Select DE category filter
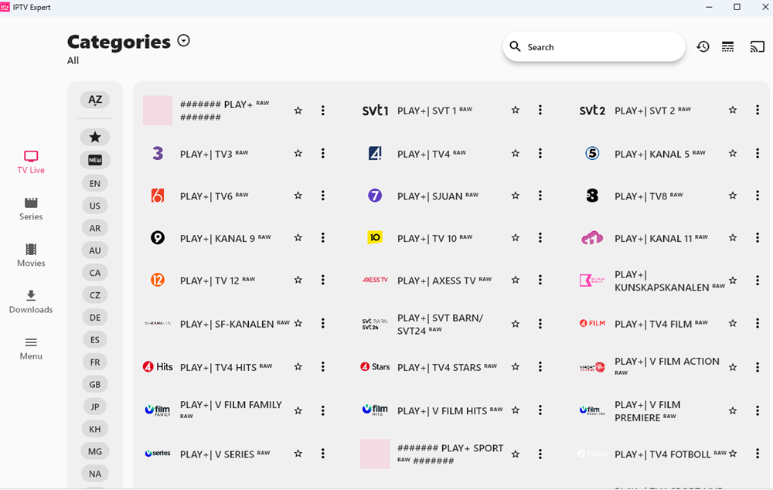773x490 pixels. [95, 318]
